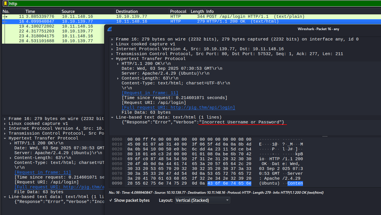The image size is (381, 215).
Task: Sort by the Protocol column header
Action: point(178,11)
